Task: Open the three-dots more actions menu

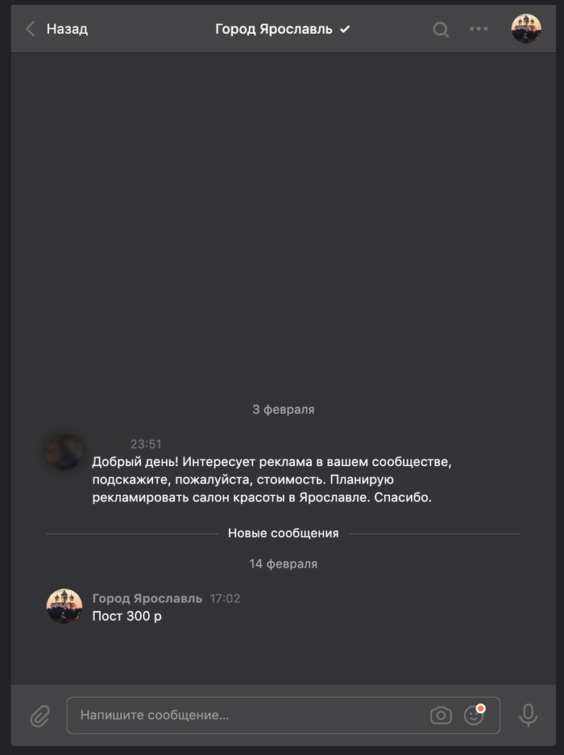Action: (479, 29)
